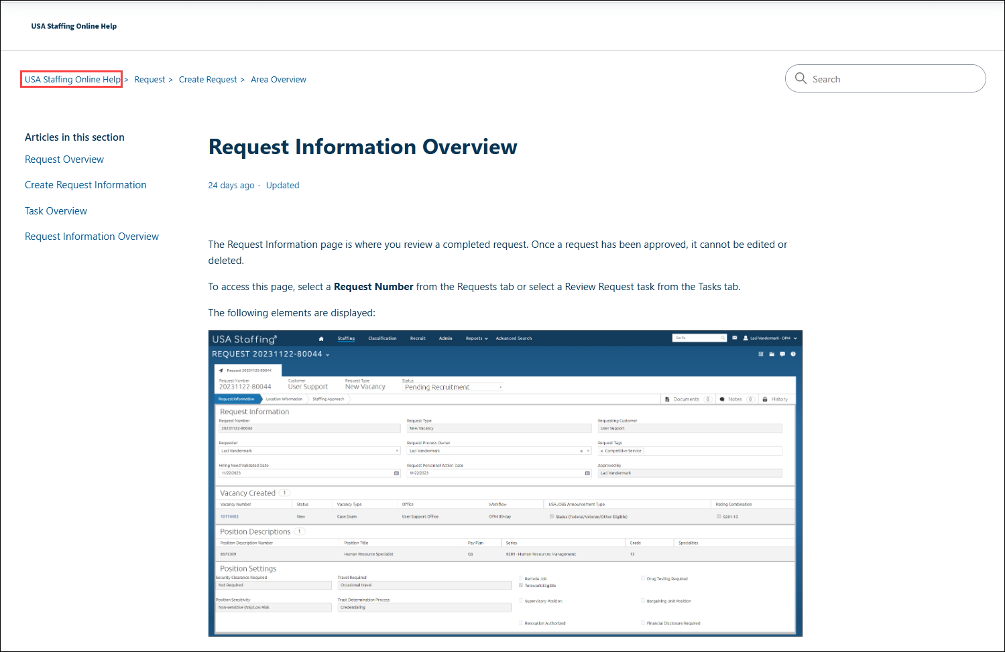1005x652 pixels.
Task: Click the magnifier icon in the Go To box
Action: coord(723,338)
